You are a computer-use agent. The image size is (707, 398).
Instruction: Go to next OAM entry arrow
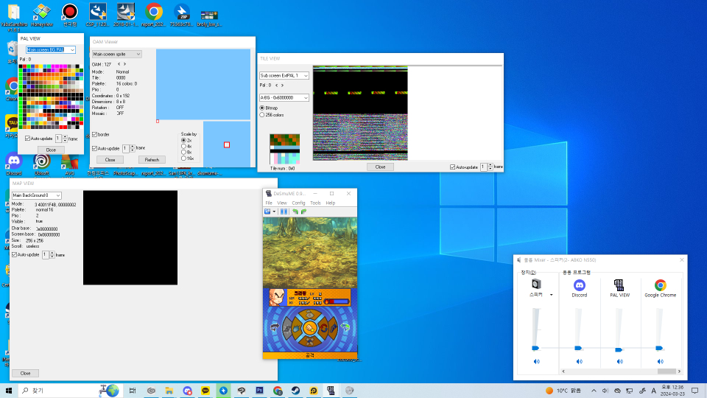click(x=125, y=64)
